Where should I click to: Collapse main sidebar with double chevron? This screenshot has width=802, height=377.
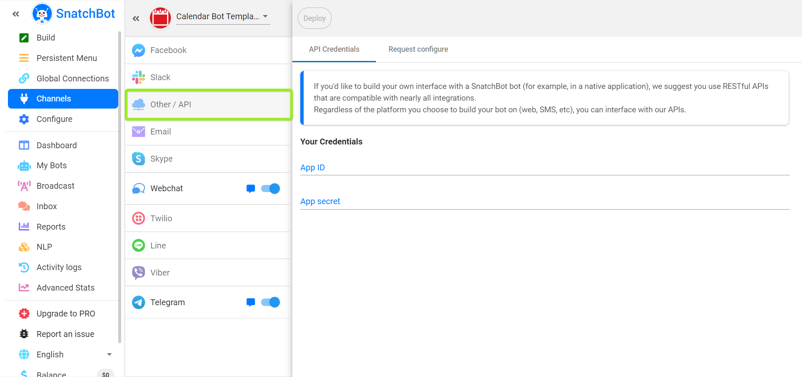pos(16,14)
